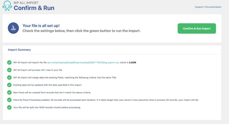Click the checkmark beside split into 1000 records chunks
Image resolution: width=229 pixels, height=124 pixels.
click(9, 107)
